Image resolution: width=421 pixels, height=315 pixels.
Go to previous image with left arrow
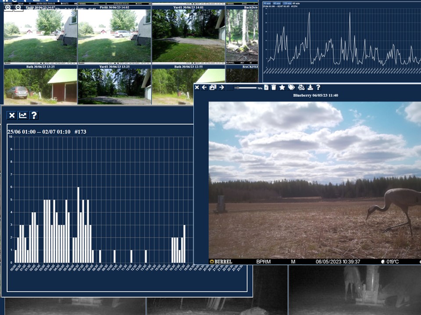pos(204,87)
